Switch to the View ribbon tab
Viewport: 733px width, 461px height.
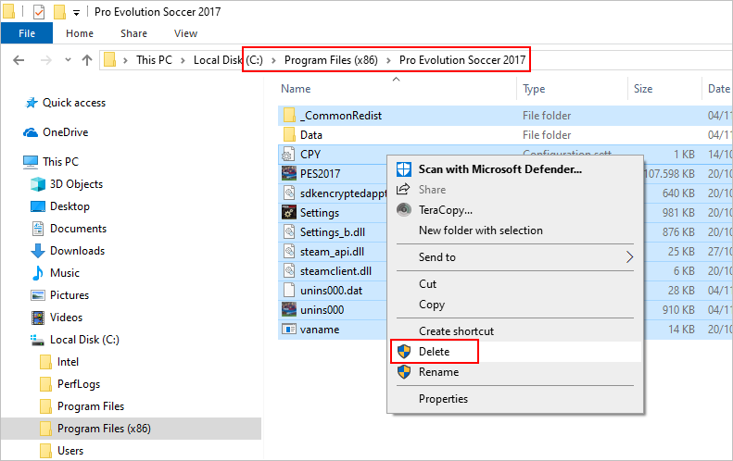click(x=185, y=33)
